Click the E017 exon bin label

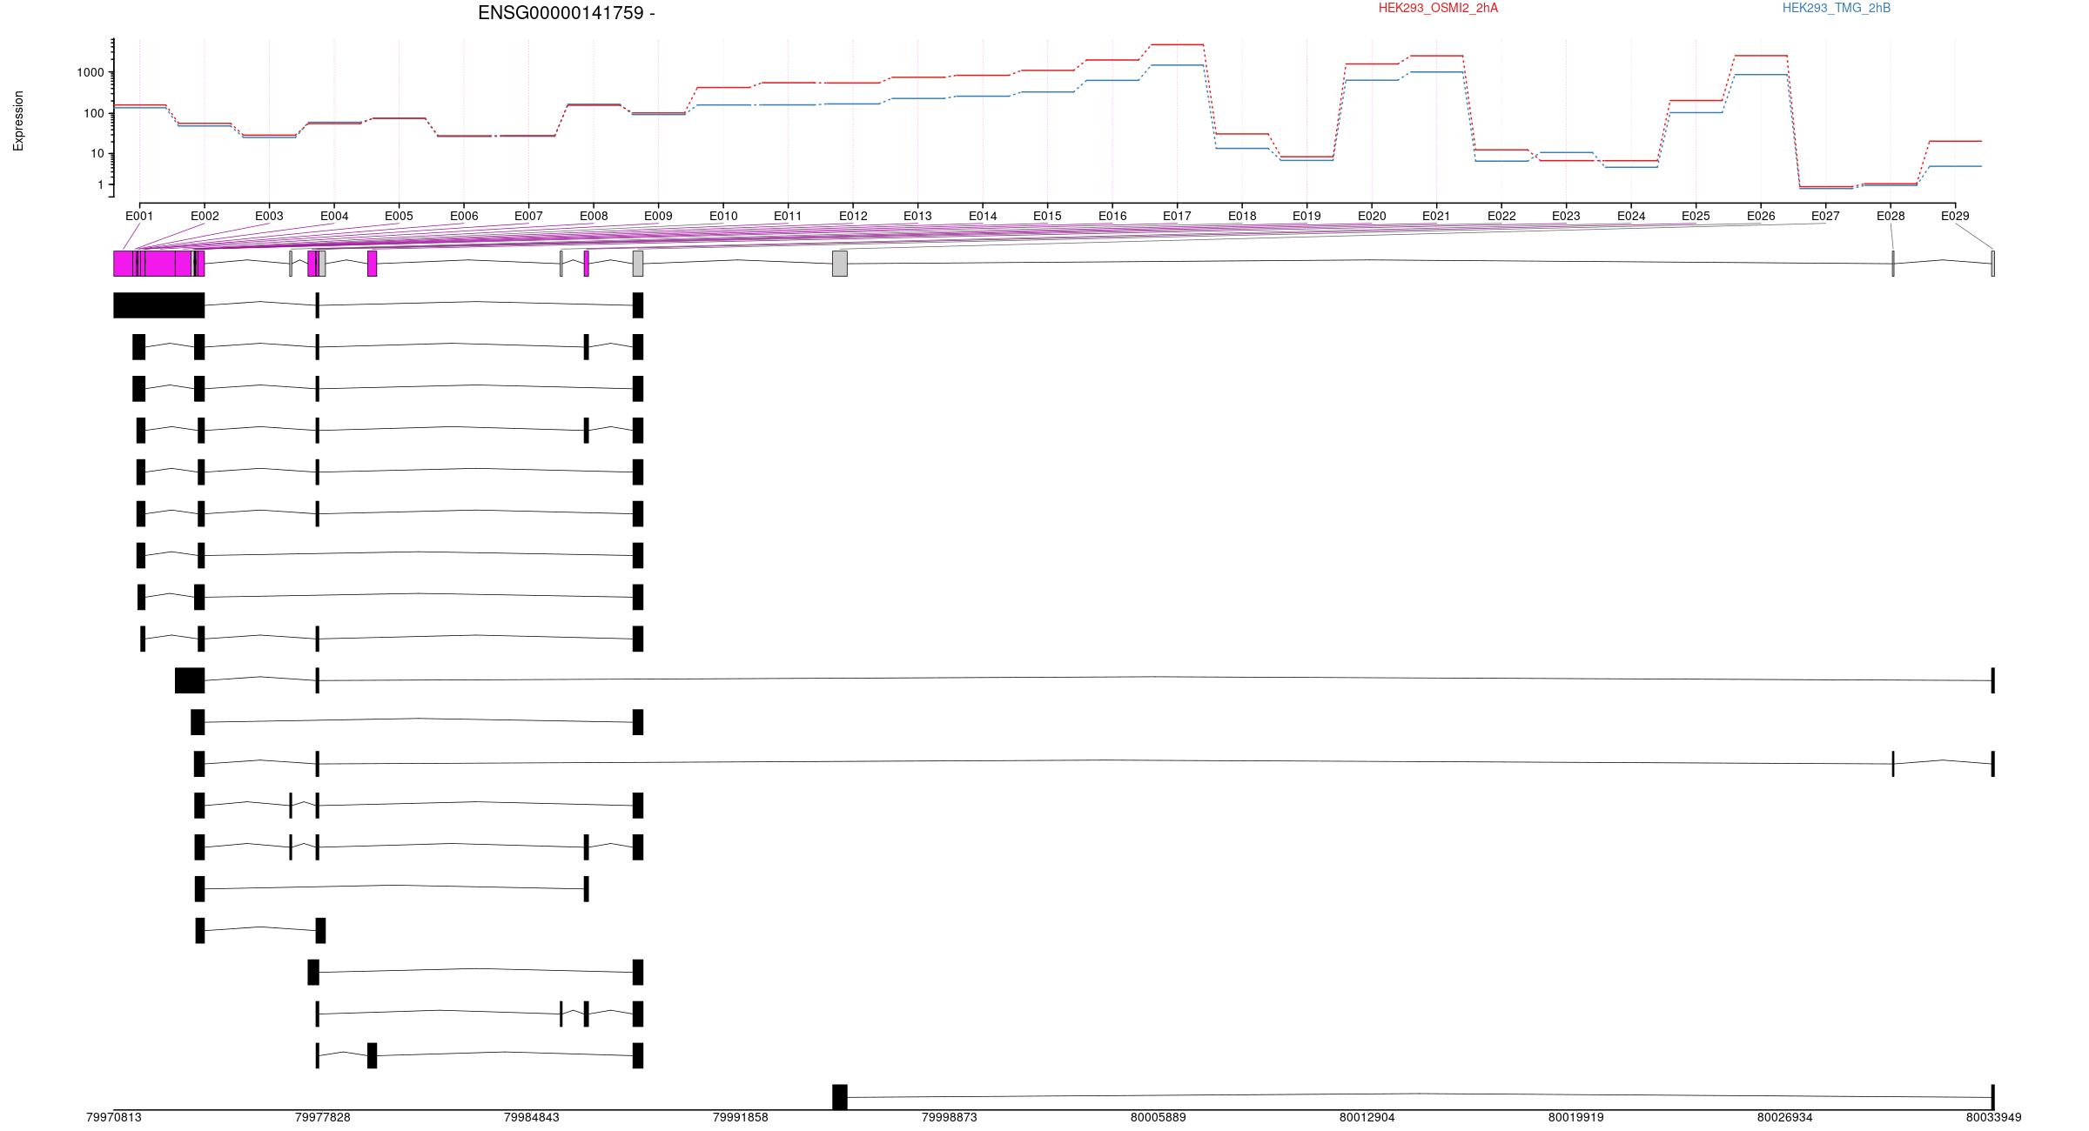[x=1177, y=216]
